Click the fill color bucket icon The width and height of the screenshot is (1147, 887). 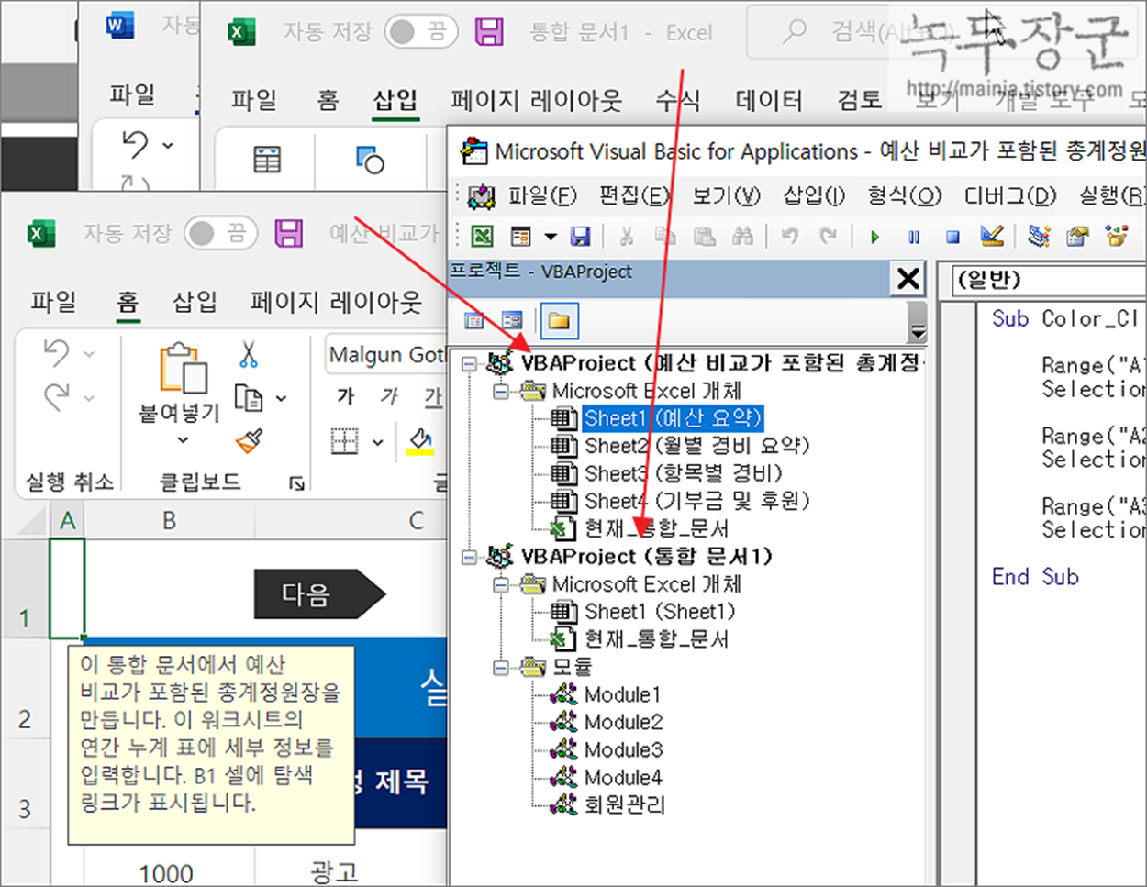[420, 442]
